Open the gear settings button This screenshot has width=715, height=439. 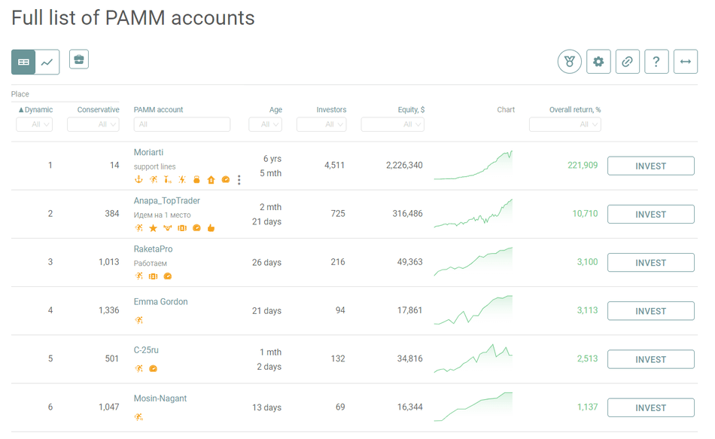pos(598,62)
